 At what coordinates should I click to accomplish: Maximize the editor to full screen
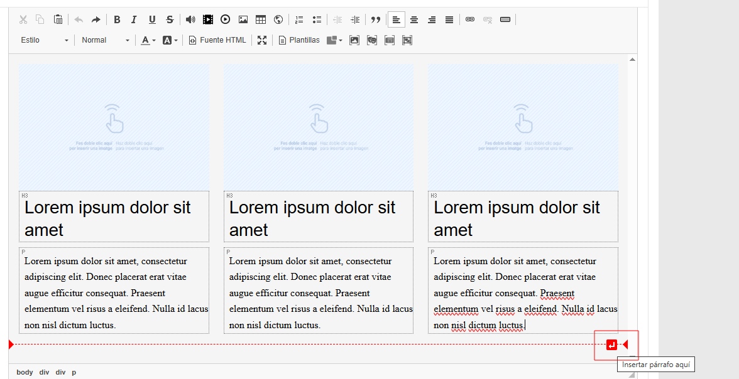tap(262, 41)
